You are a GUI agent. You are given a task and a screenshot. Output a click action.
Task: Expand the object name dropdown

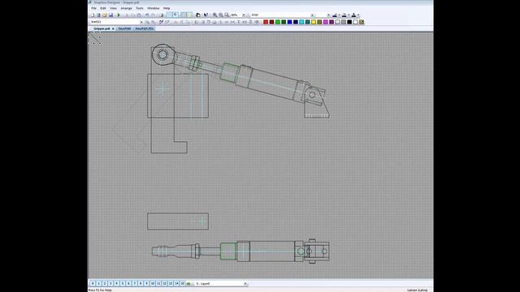click(141, 22)
